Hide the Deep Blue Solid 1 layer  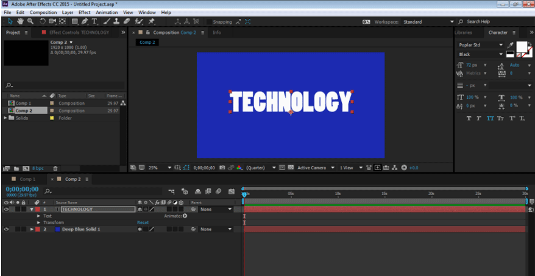coord(6,229)
